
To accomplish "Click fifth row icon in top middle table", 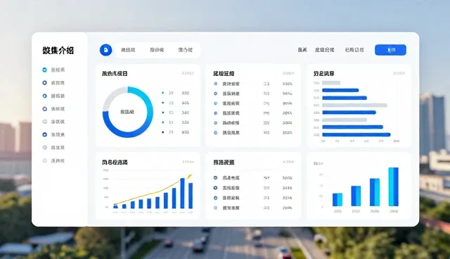I will (216, 123).
